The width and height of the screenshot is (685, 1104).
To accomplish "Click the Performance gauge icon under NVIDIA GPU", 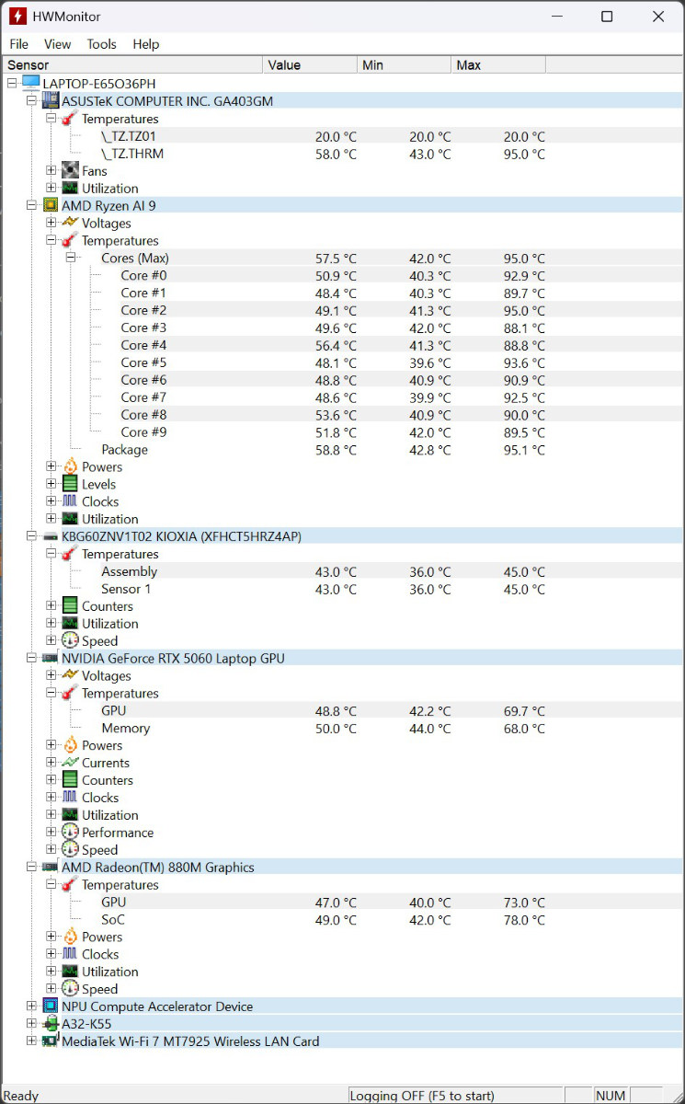I will click(70, 833).
